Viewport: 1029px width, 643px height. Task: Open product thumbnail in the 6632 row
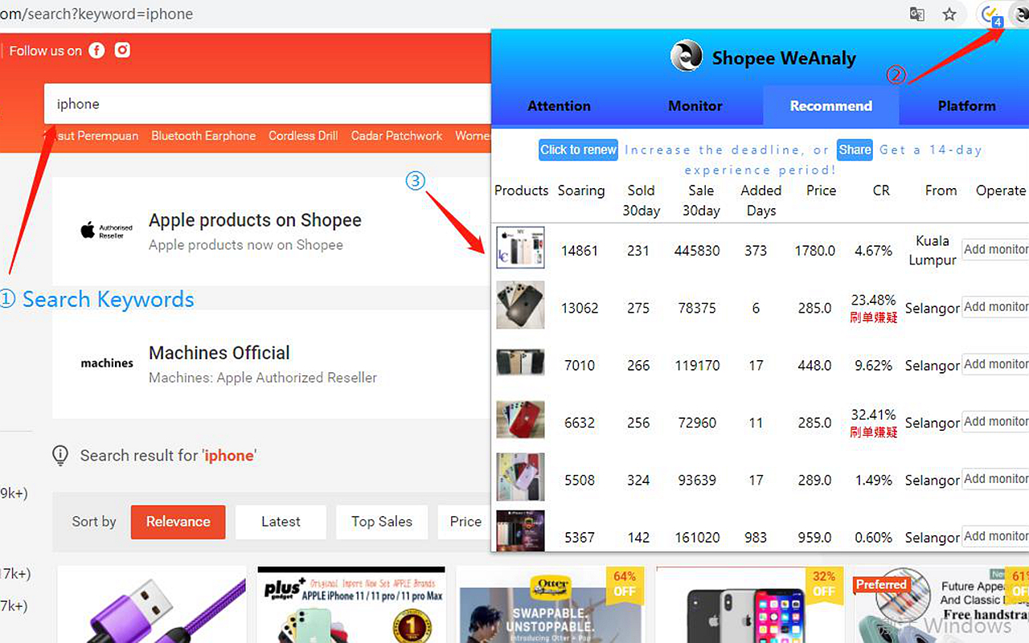tap(520, 420)
